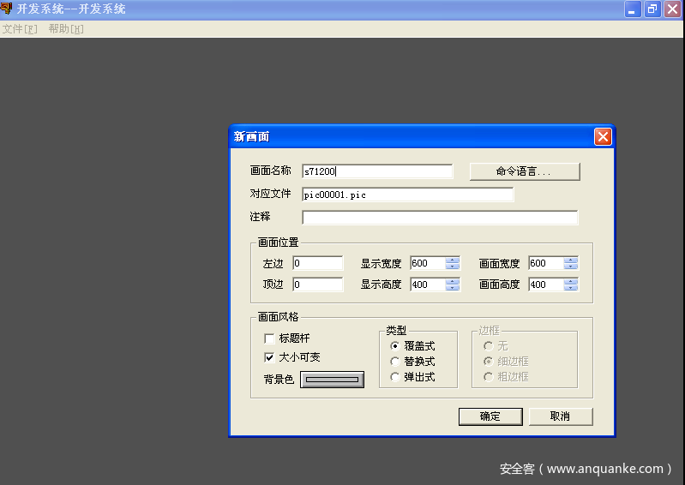Choose the 弹出式 type radio button
685x485 pixels.
pos(395,377)
